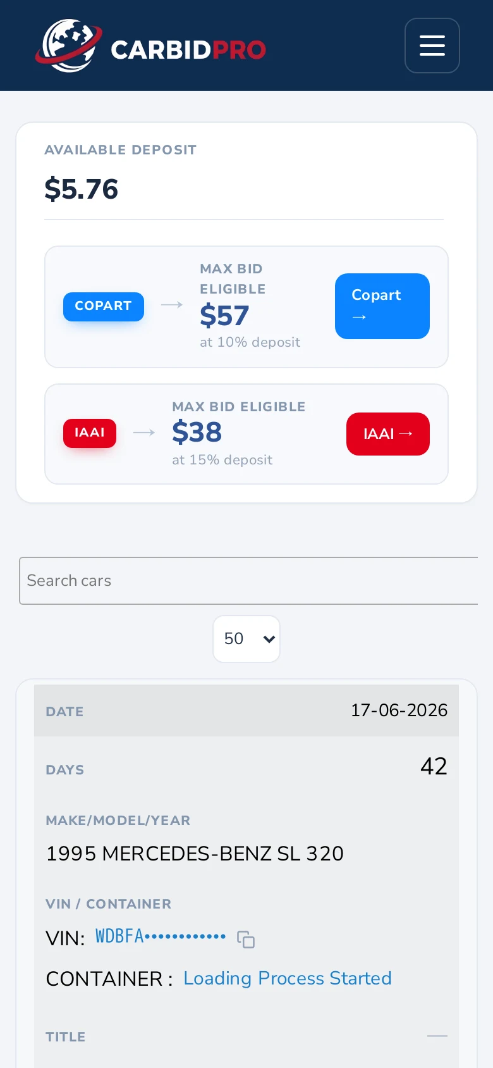Click the title dash placeholder
The image size is (493, 1068).
click(437, 1036)
